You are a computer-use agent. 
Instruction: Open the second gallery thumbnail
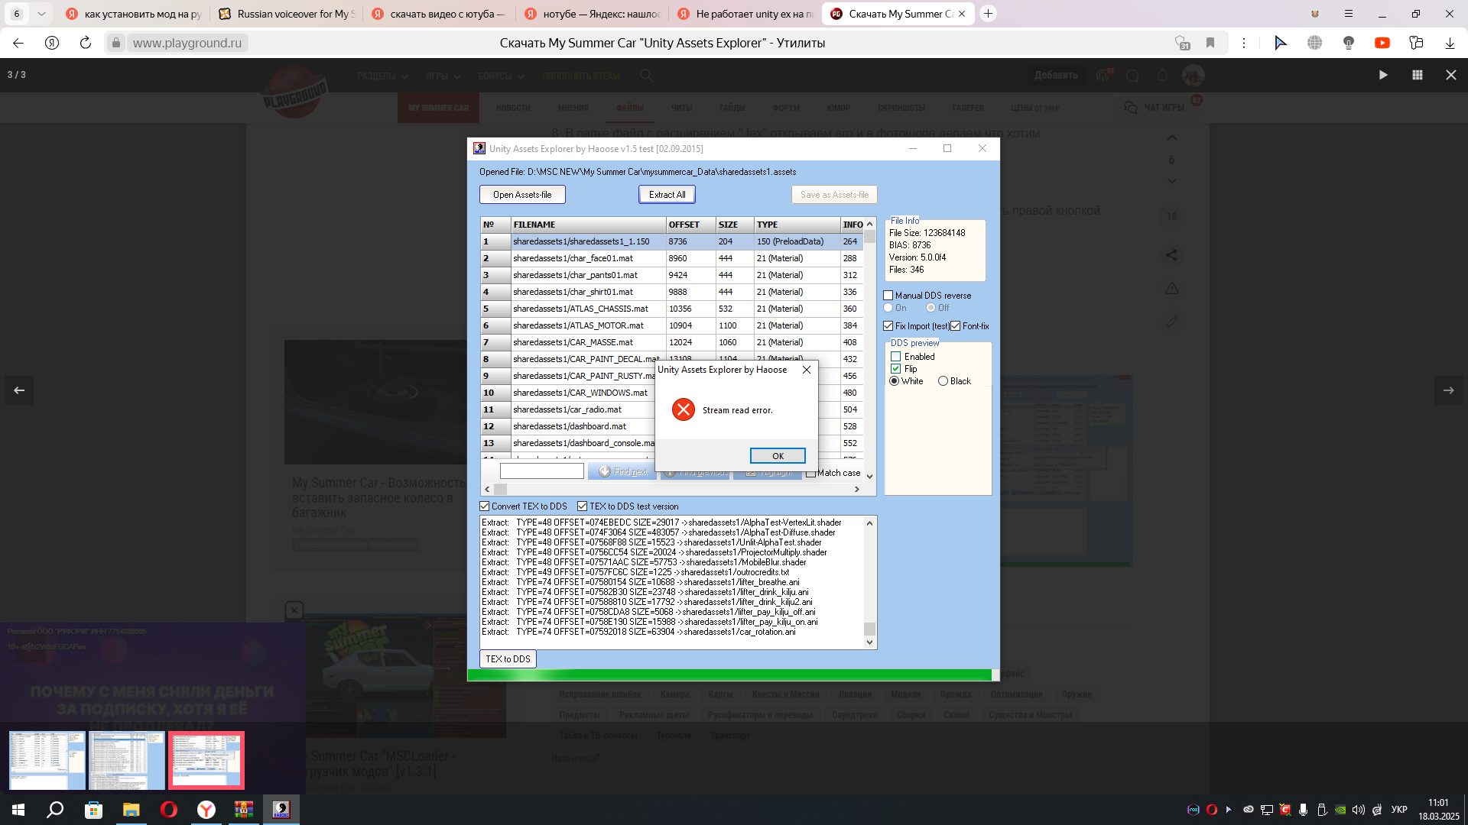pyautogui.click(x=127, y=760)
